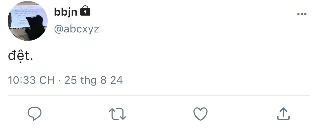Click the date 25 thg 8 24
318x131 pixels.
94,80
